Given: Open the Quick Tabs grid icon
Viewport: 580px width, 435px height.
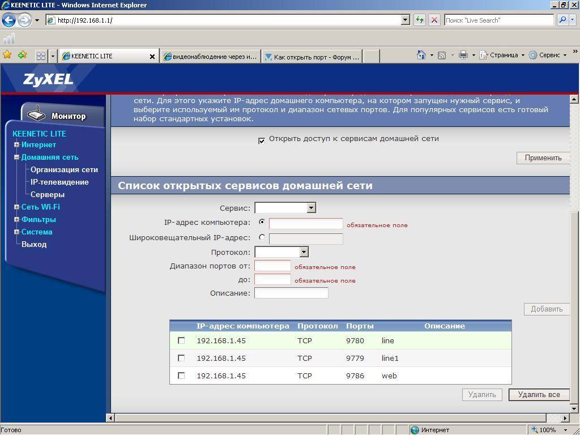Looking at the screenshot, I should tap(41, 56).
